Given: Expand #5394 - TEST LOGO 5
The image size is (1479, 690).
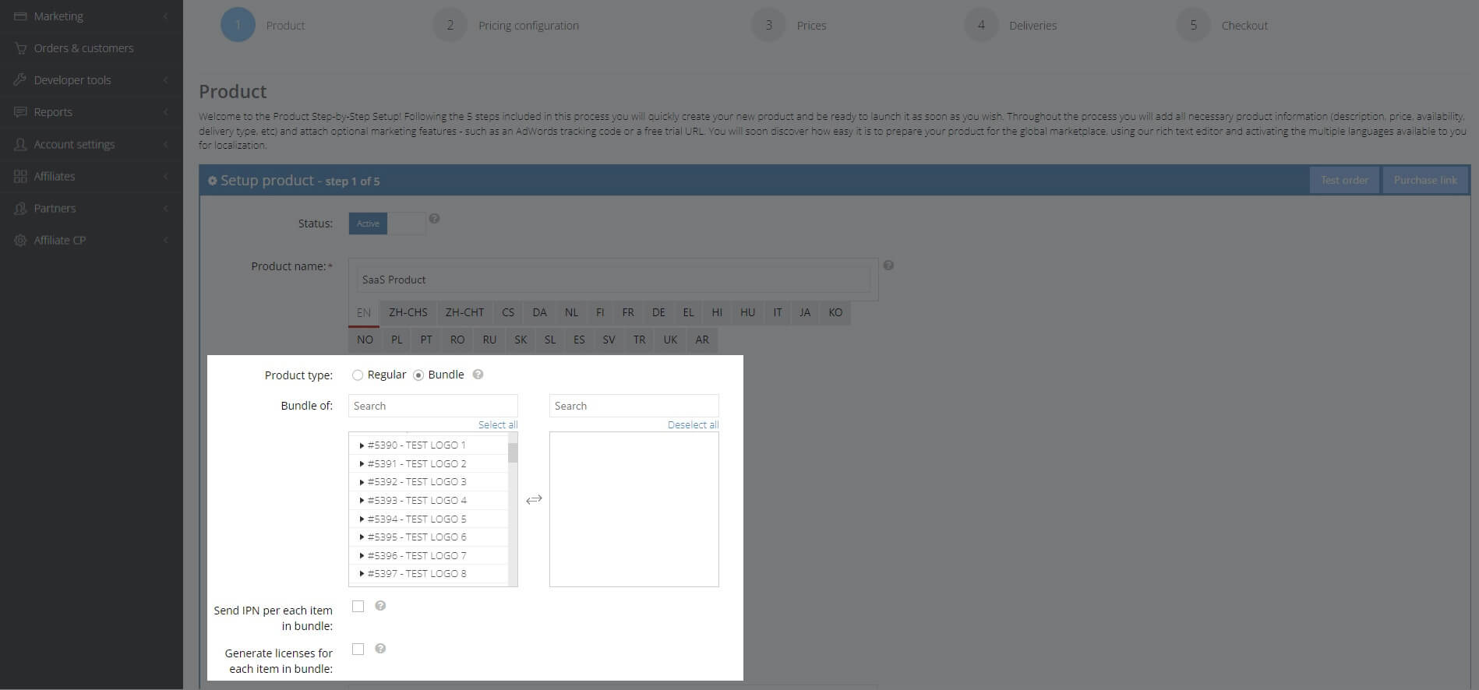Looking at the screenshot, I should click(x=362, y=519).
